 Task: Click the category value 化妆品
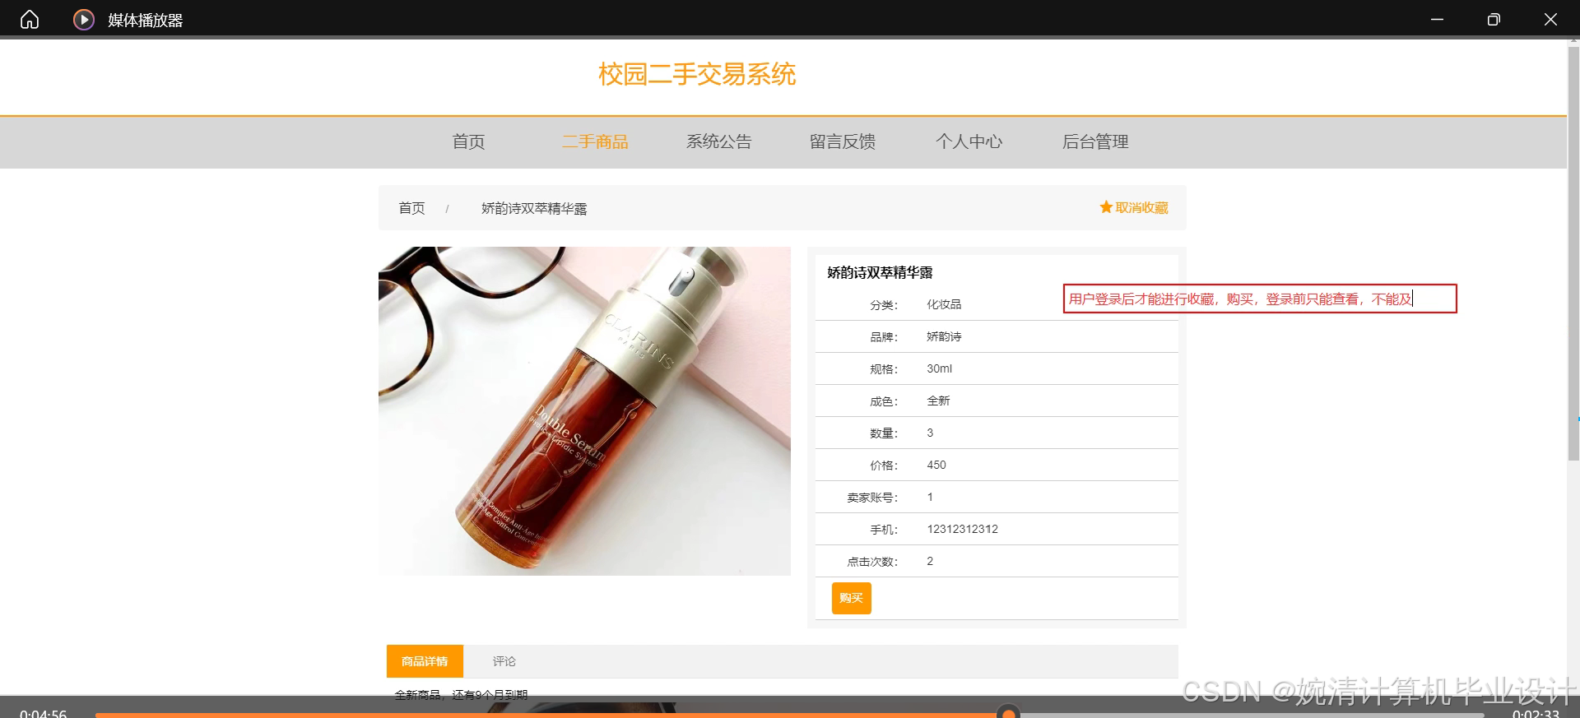pos(944,304)
